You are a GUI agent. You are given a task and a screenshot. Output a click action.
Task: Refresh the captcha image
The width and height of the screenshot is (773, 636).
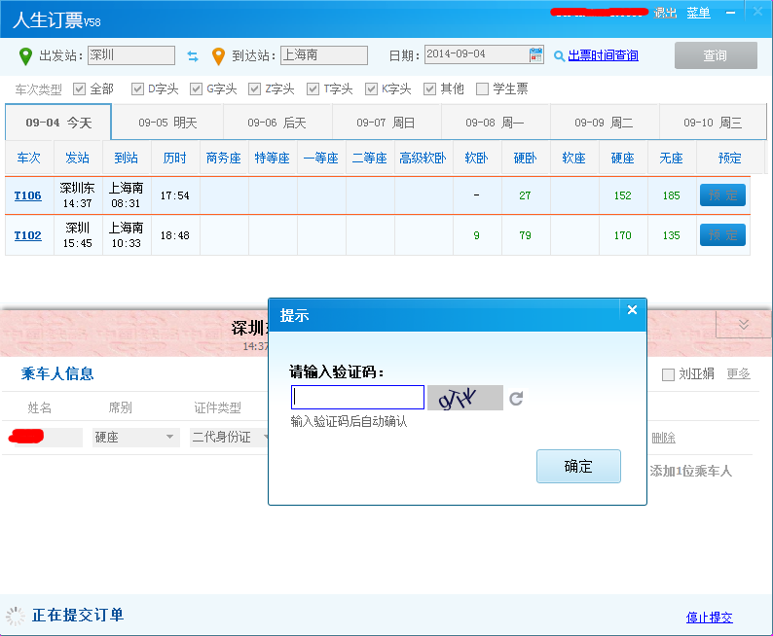click(x=516, y=398)
